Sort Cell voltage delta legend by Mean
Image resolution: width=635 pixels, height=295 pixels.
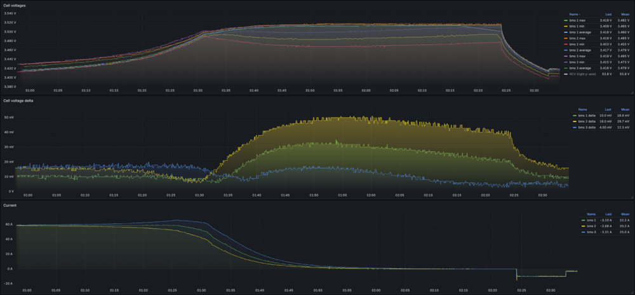click(625, 109)
